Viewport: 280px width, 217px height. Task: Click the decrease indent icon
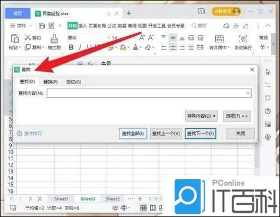pyautogui.click(x=191, y=38)
